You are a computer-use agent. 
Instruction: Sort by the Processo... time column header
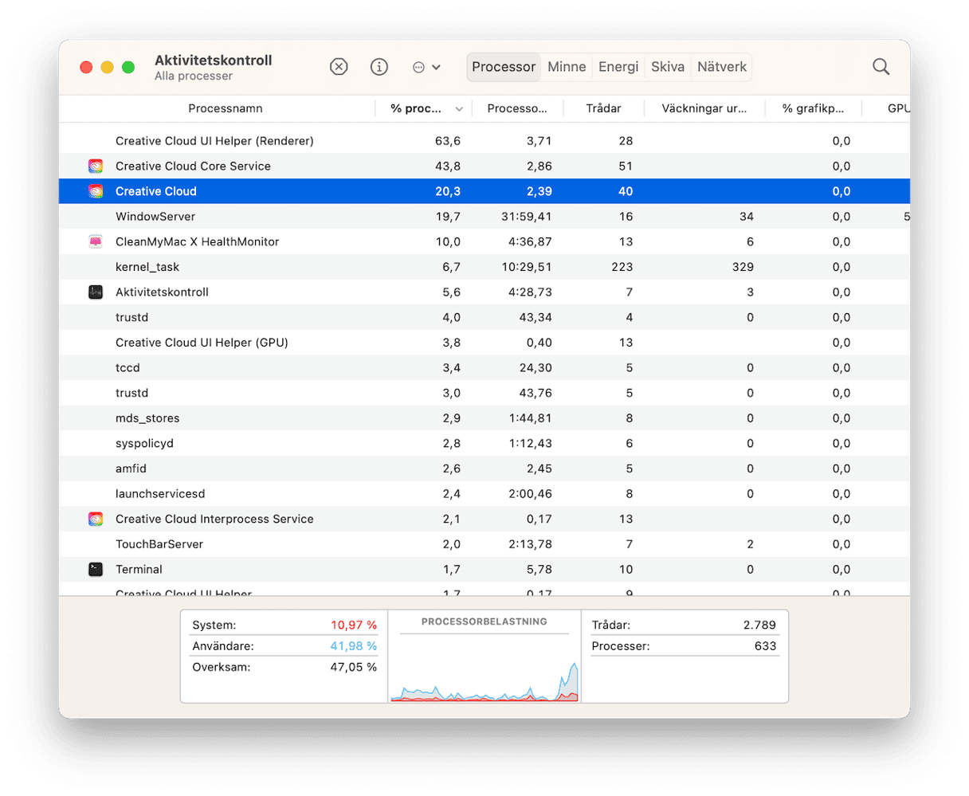pyautogui.click(x=517, y=108)
